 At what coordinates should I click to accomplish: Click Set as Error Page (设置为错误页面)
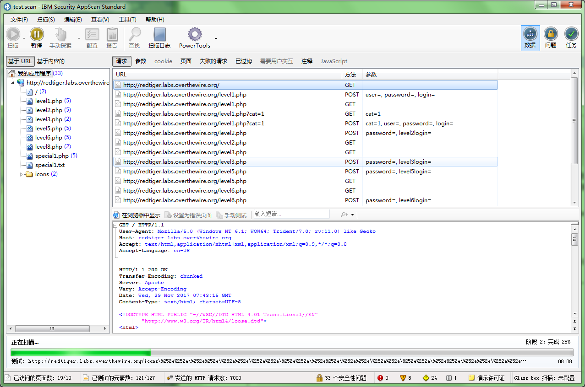coord(188,215)
